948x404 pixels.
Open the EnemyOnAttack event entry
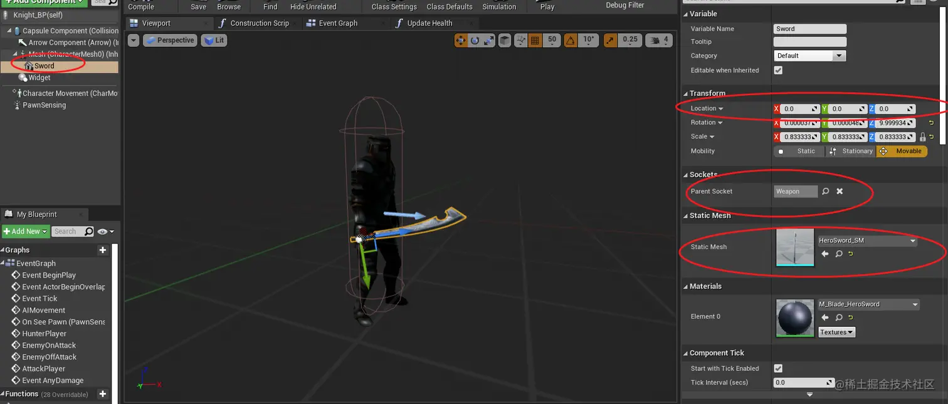click(x=49, y=345)
